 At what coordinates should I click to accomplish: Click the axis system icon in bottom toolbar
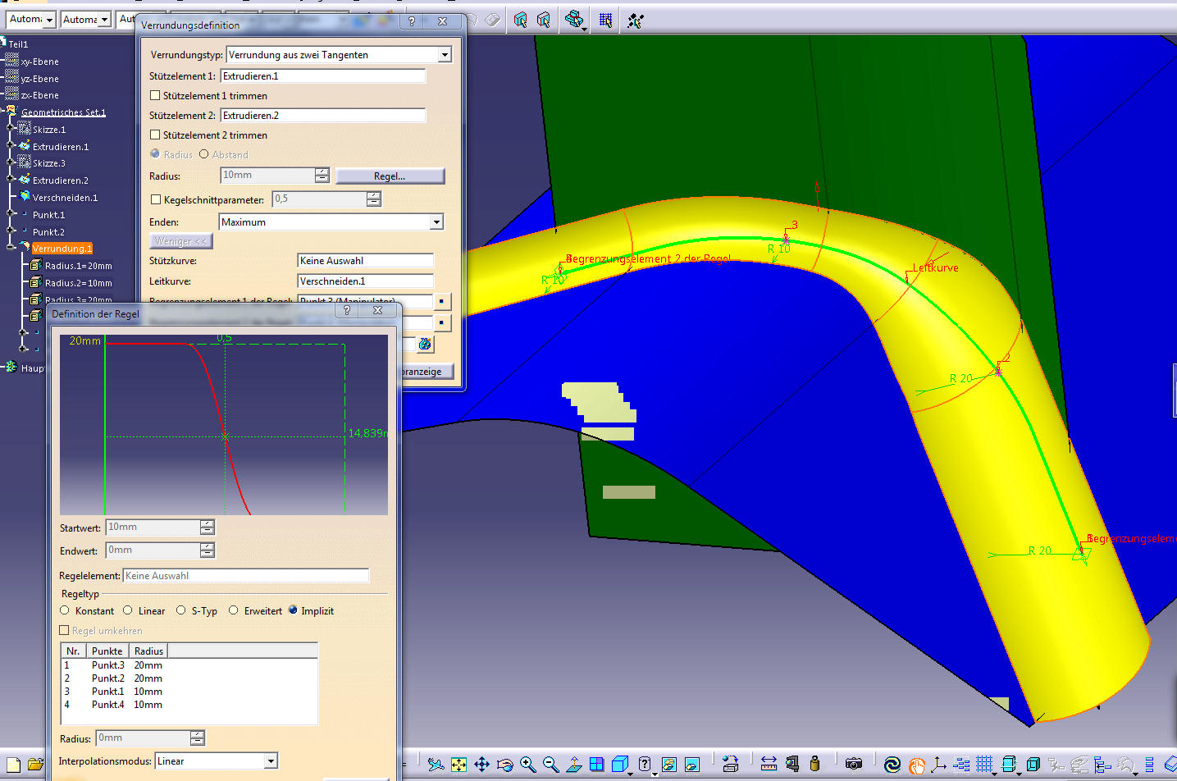tap(939, 765)
